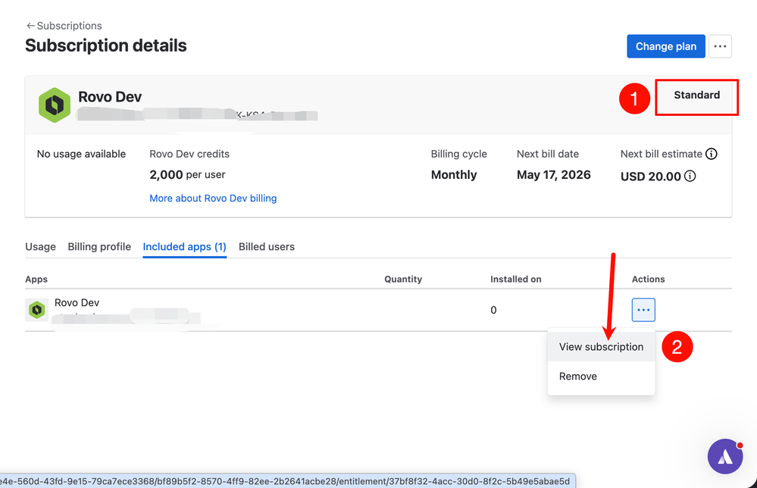Click the Monthly billing cycle value
Screen dimensions: 757x488
[454, 175]
